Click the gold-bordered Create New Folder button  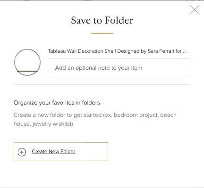click(x=61, y=152)
